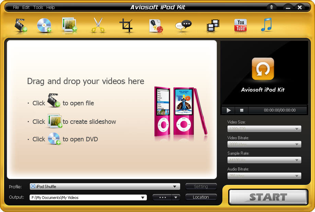Open the watermark stamp tool

pos(156,26)
